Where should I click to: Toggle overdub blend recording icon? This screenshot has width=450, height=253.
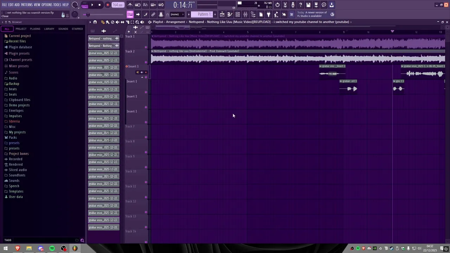point(153,5)
